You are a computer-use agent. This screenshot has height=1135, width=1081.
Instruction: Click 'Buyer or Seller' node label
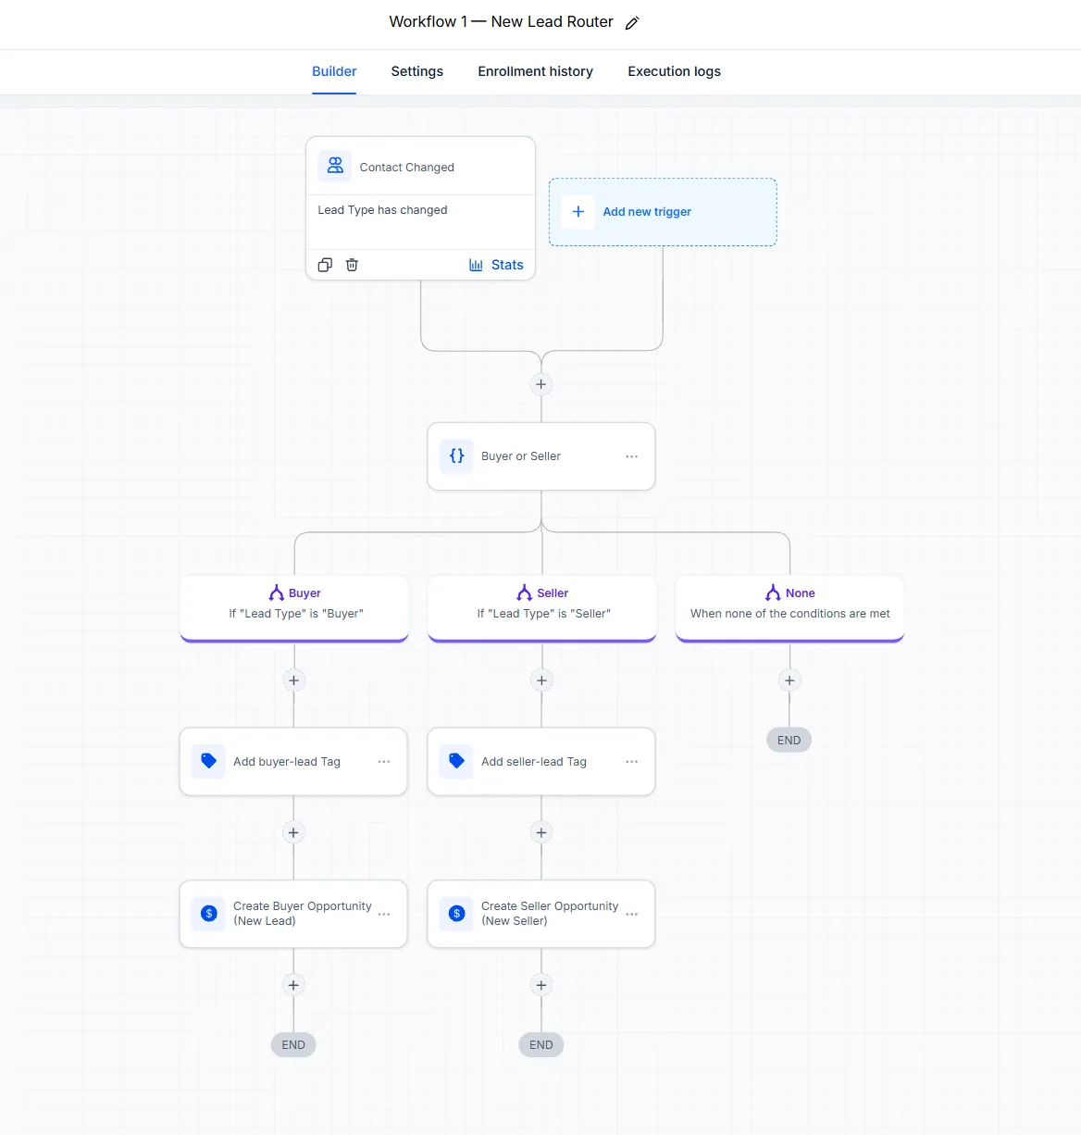(x=521, y=456)
